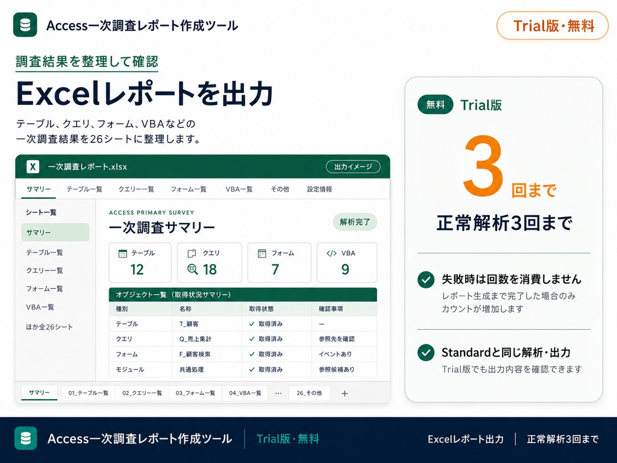The image size is (617, 463).
Task: Select クエリー一覧 in the sheet list sidebar
Action: tap(45, 271)
